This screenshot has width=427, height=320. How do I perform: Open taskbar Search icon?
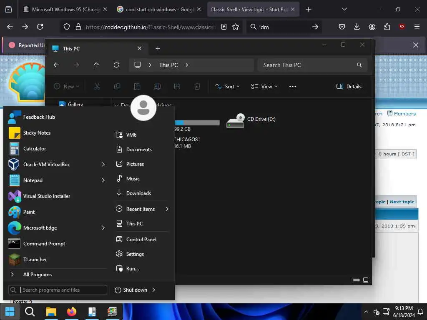click(x=30, y=312)
